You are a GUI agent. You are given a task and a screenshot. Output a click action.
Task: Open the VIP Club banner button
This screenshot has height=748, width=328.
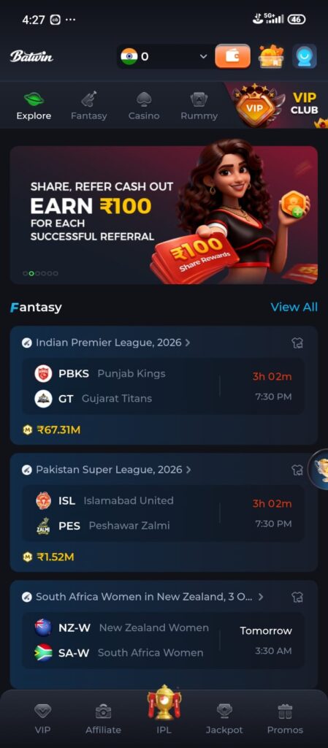pyautogui.click(x=277, y=105)
